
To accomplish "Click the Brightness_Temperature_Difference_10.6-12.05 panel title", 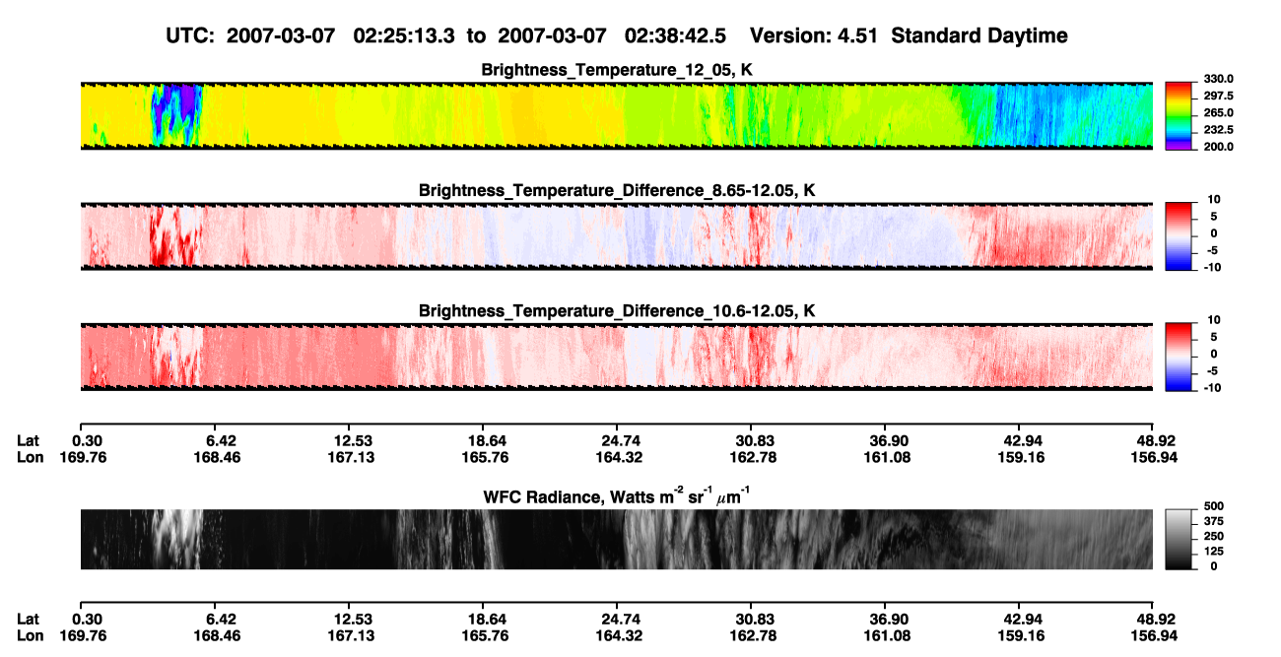I will 617,311.
